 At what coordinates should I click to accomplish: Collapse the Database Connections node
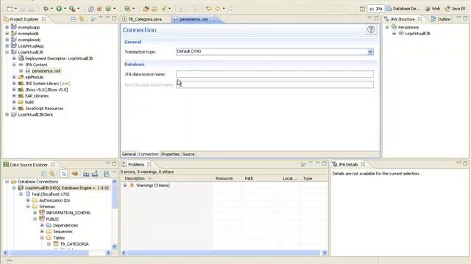pyautogui.click(x=7, y=182)
